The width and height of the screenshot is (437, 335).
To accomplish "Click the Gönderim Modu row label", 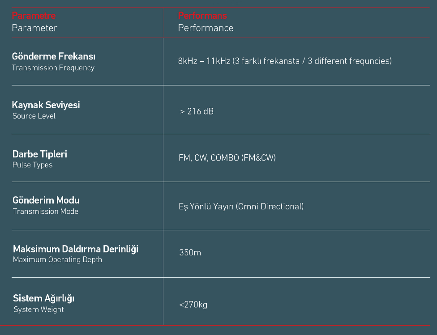I will click(x=46, y=200).
